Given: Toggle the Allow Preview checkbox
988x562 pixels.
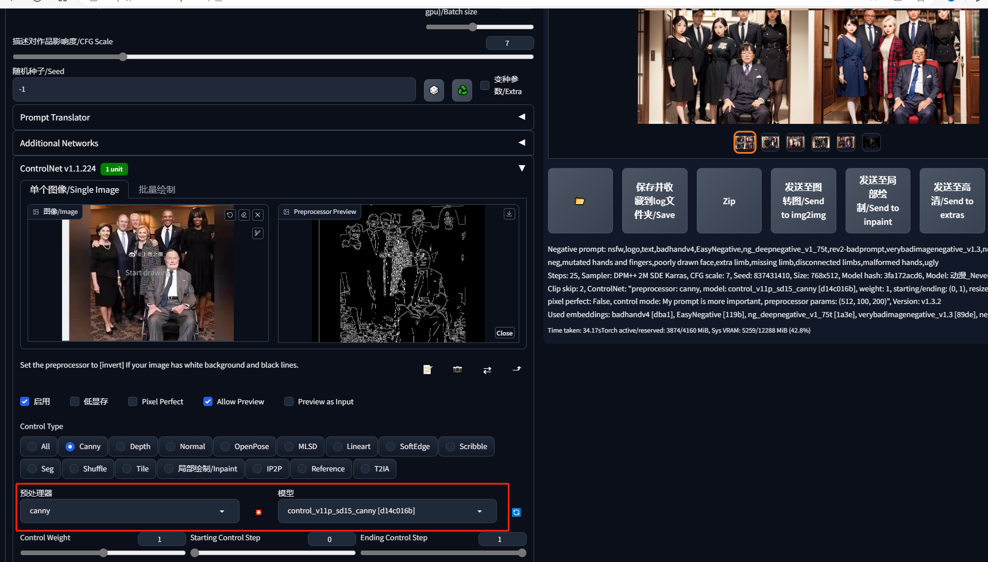Looking at the screenshot, I should point(208,401).
